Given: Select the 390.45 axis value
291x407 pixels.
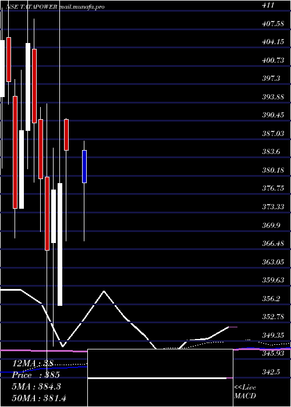Looking at the screenshot, I should tap(272, 115).
